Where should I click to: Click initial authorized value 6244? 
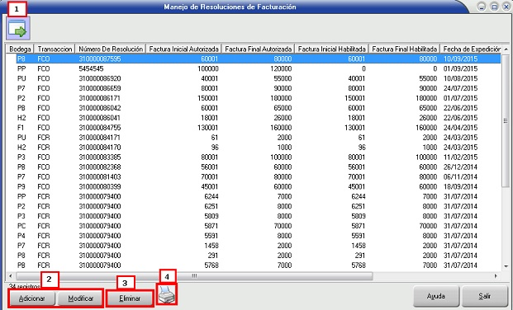click(211, 196)
